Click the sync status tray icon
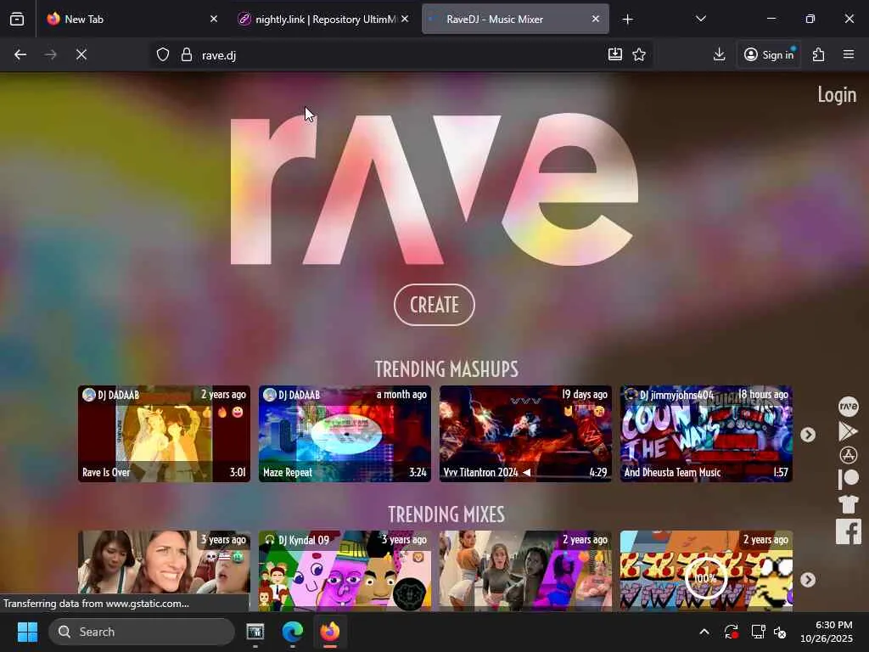This screenshot has width=869, height=652. point(731,632)
